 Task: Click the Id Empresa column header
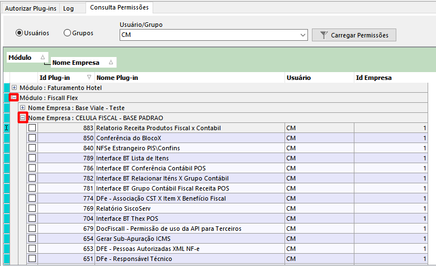click(391, 78)
